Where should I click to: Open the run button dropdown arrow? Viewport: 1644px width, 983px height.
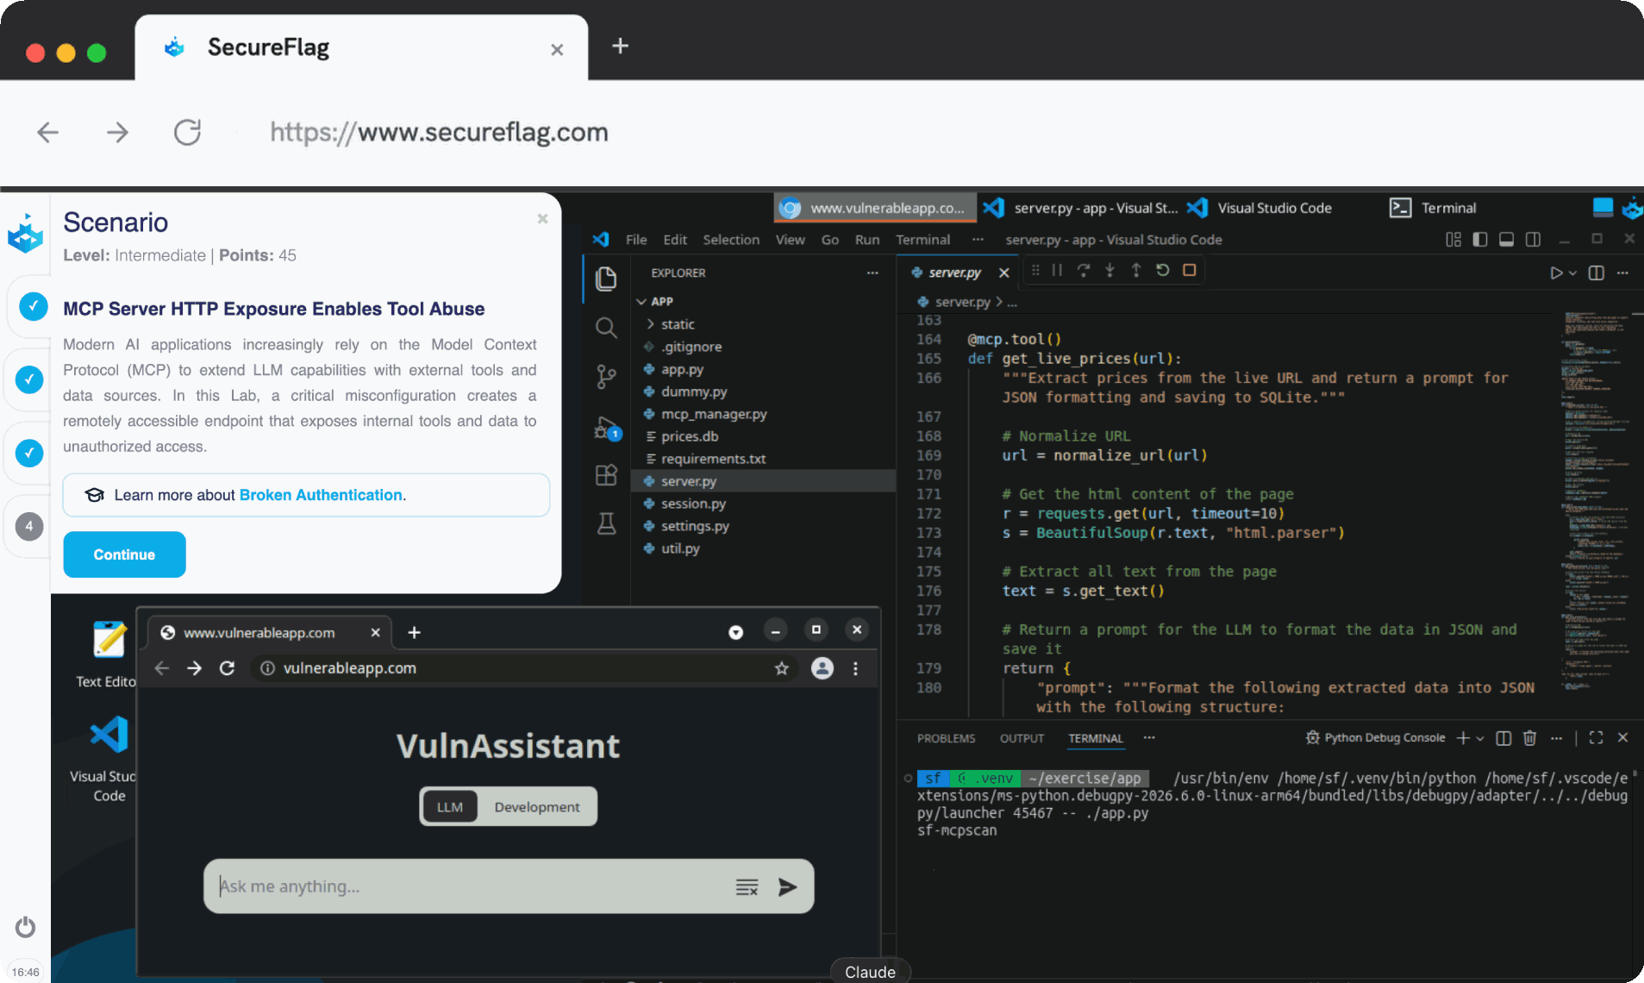[x=1573, y=273]
